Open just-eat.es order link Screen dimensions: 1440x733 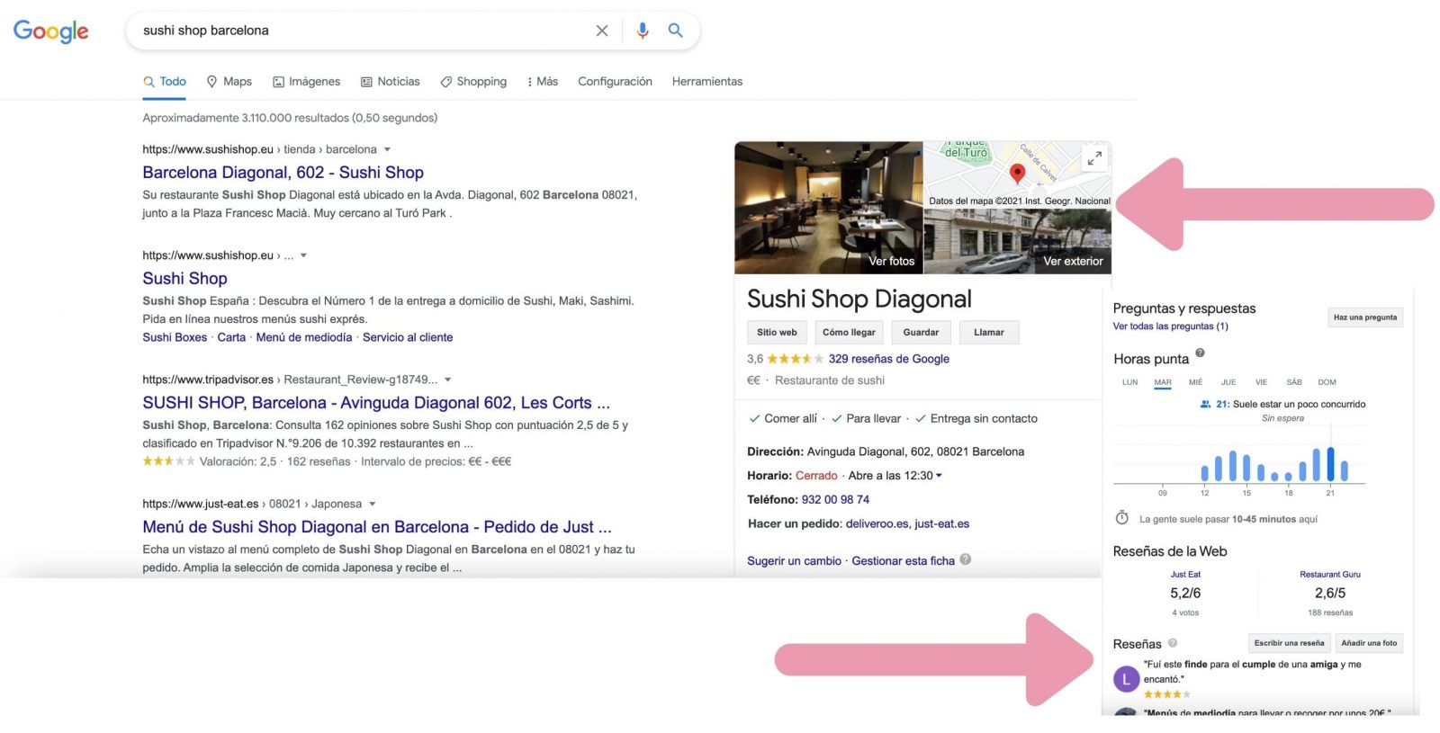coord(941,524)
